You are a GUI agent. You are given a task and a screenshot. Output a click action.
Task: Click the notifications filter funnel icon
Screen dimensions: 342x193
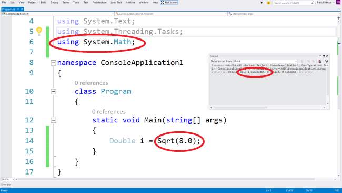[261, 3]
